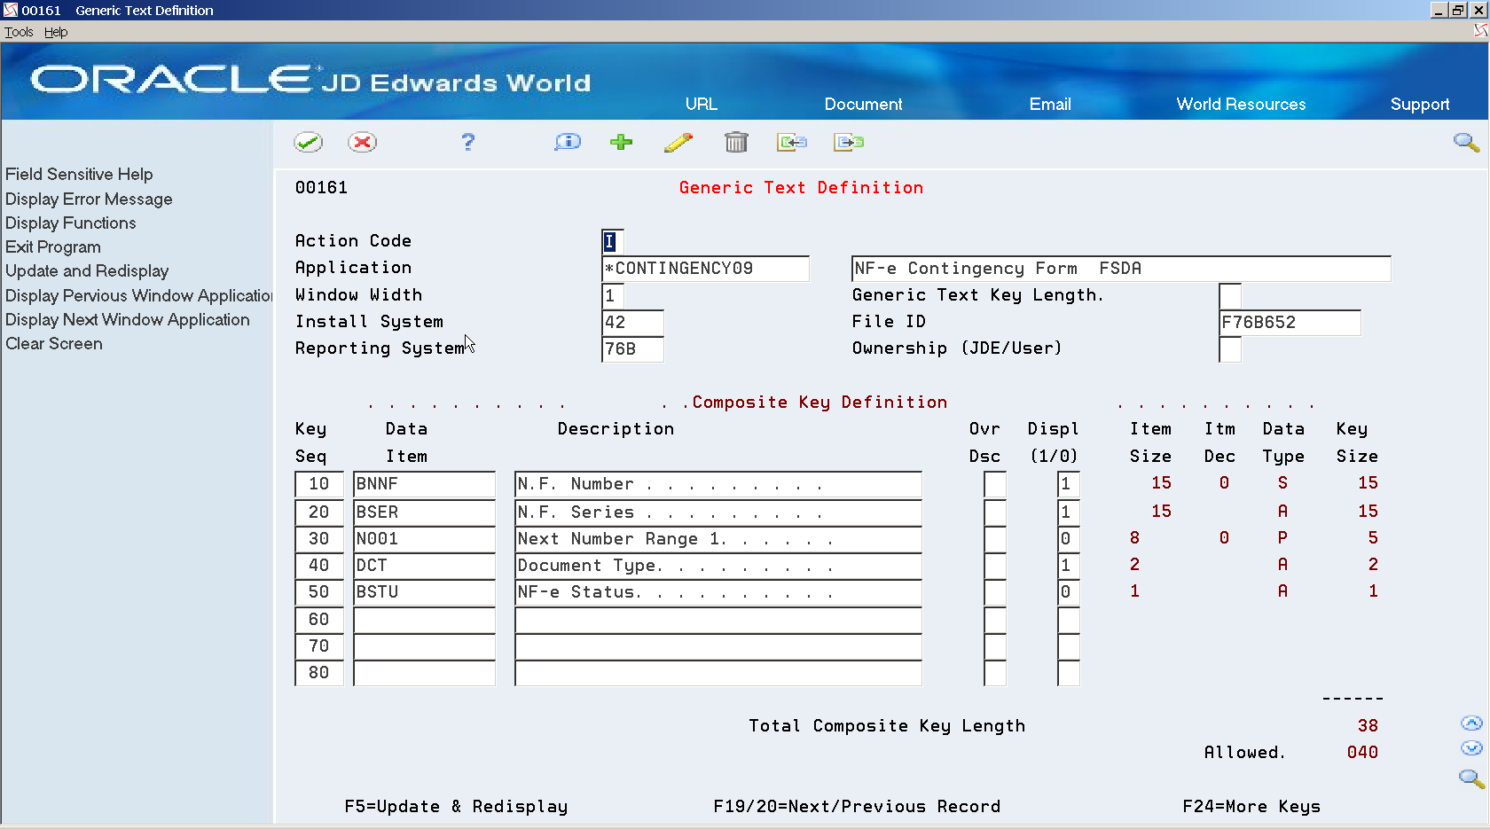Click the scroll down arrow icon

(1471, 748)
